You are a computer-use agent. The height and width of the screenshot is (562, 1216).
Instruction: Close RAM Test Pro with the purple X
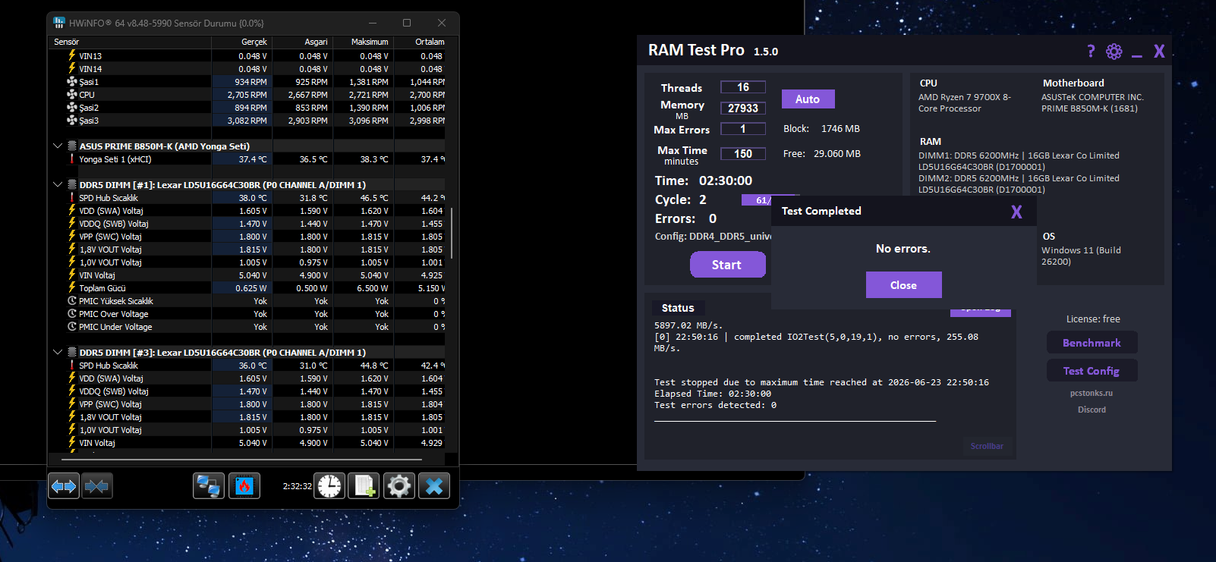click(x=1159, y=51)
